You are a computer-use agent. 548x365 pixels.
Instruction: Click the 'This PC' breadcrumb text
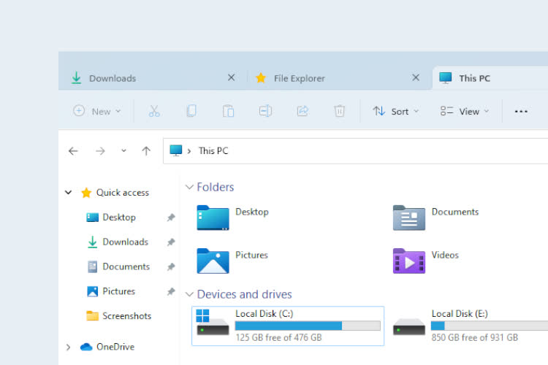tap(213, 151)
